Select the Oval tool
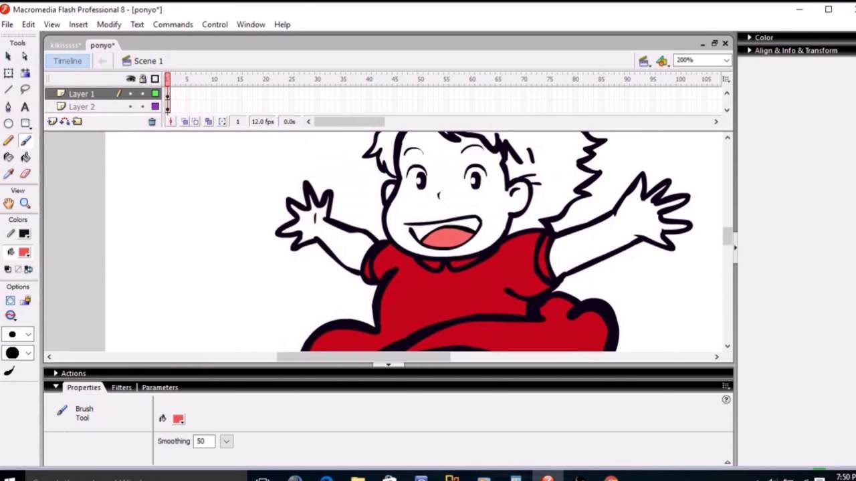This screenshot has width=856, height=481. point(9,124)
